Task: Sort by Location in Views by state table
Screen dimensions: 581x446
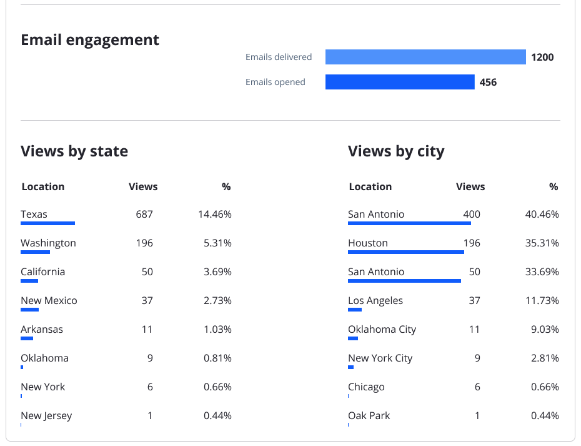Action: (x=42, y=186)
